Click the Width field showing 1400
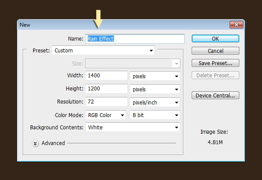The width and height of the screenshot is (262, 180). pyautogui.click(x=106, y=76)
